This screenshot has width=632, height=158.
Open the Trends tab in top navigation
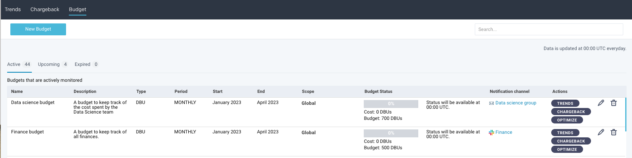13,10
